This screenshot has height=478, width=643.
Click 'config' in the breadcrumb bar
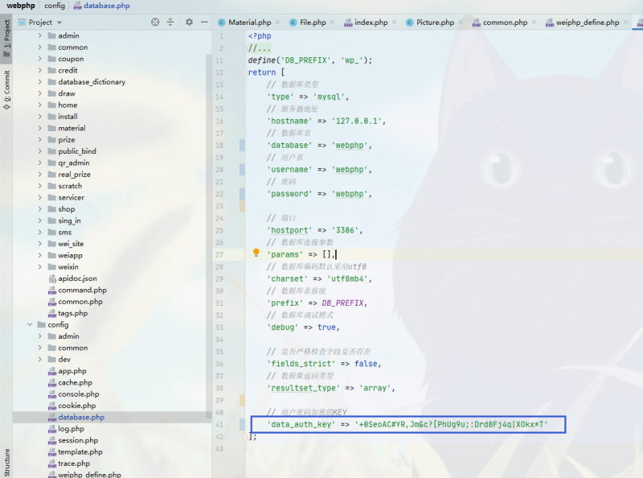point(54,6)
